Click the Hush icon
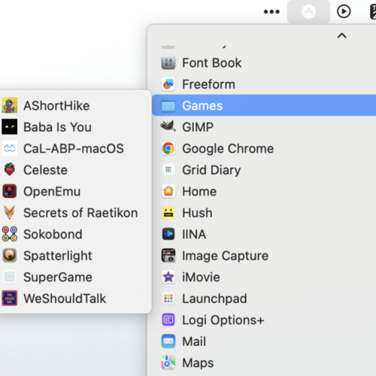 tap(168, 213)
